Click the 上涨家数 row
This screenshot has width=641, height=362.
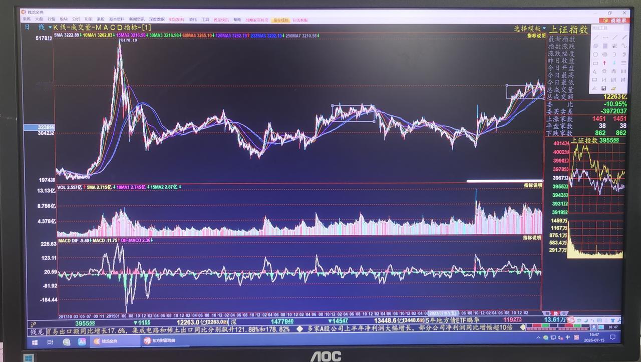[x=587, y=118]
